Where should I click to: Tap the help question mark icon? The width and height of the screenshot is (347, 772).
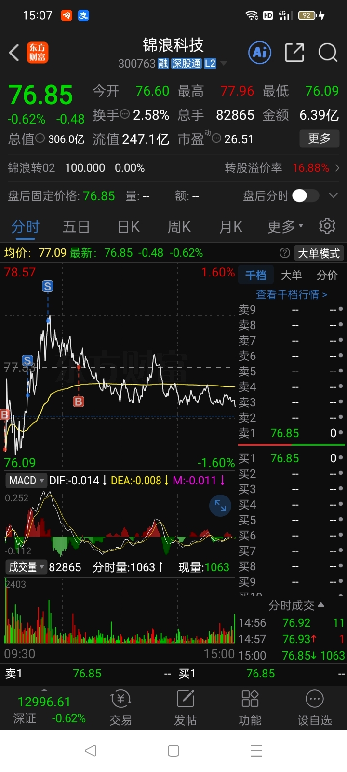point(285,253)
